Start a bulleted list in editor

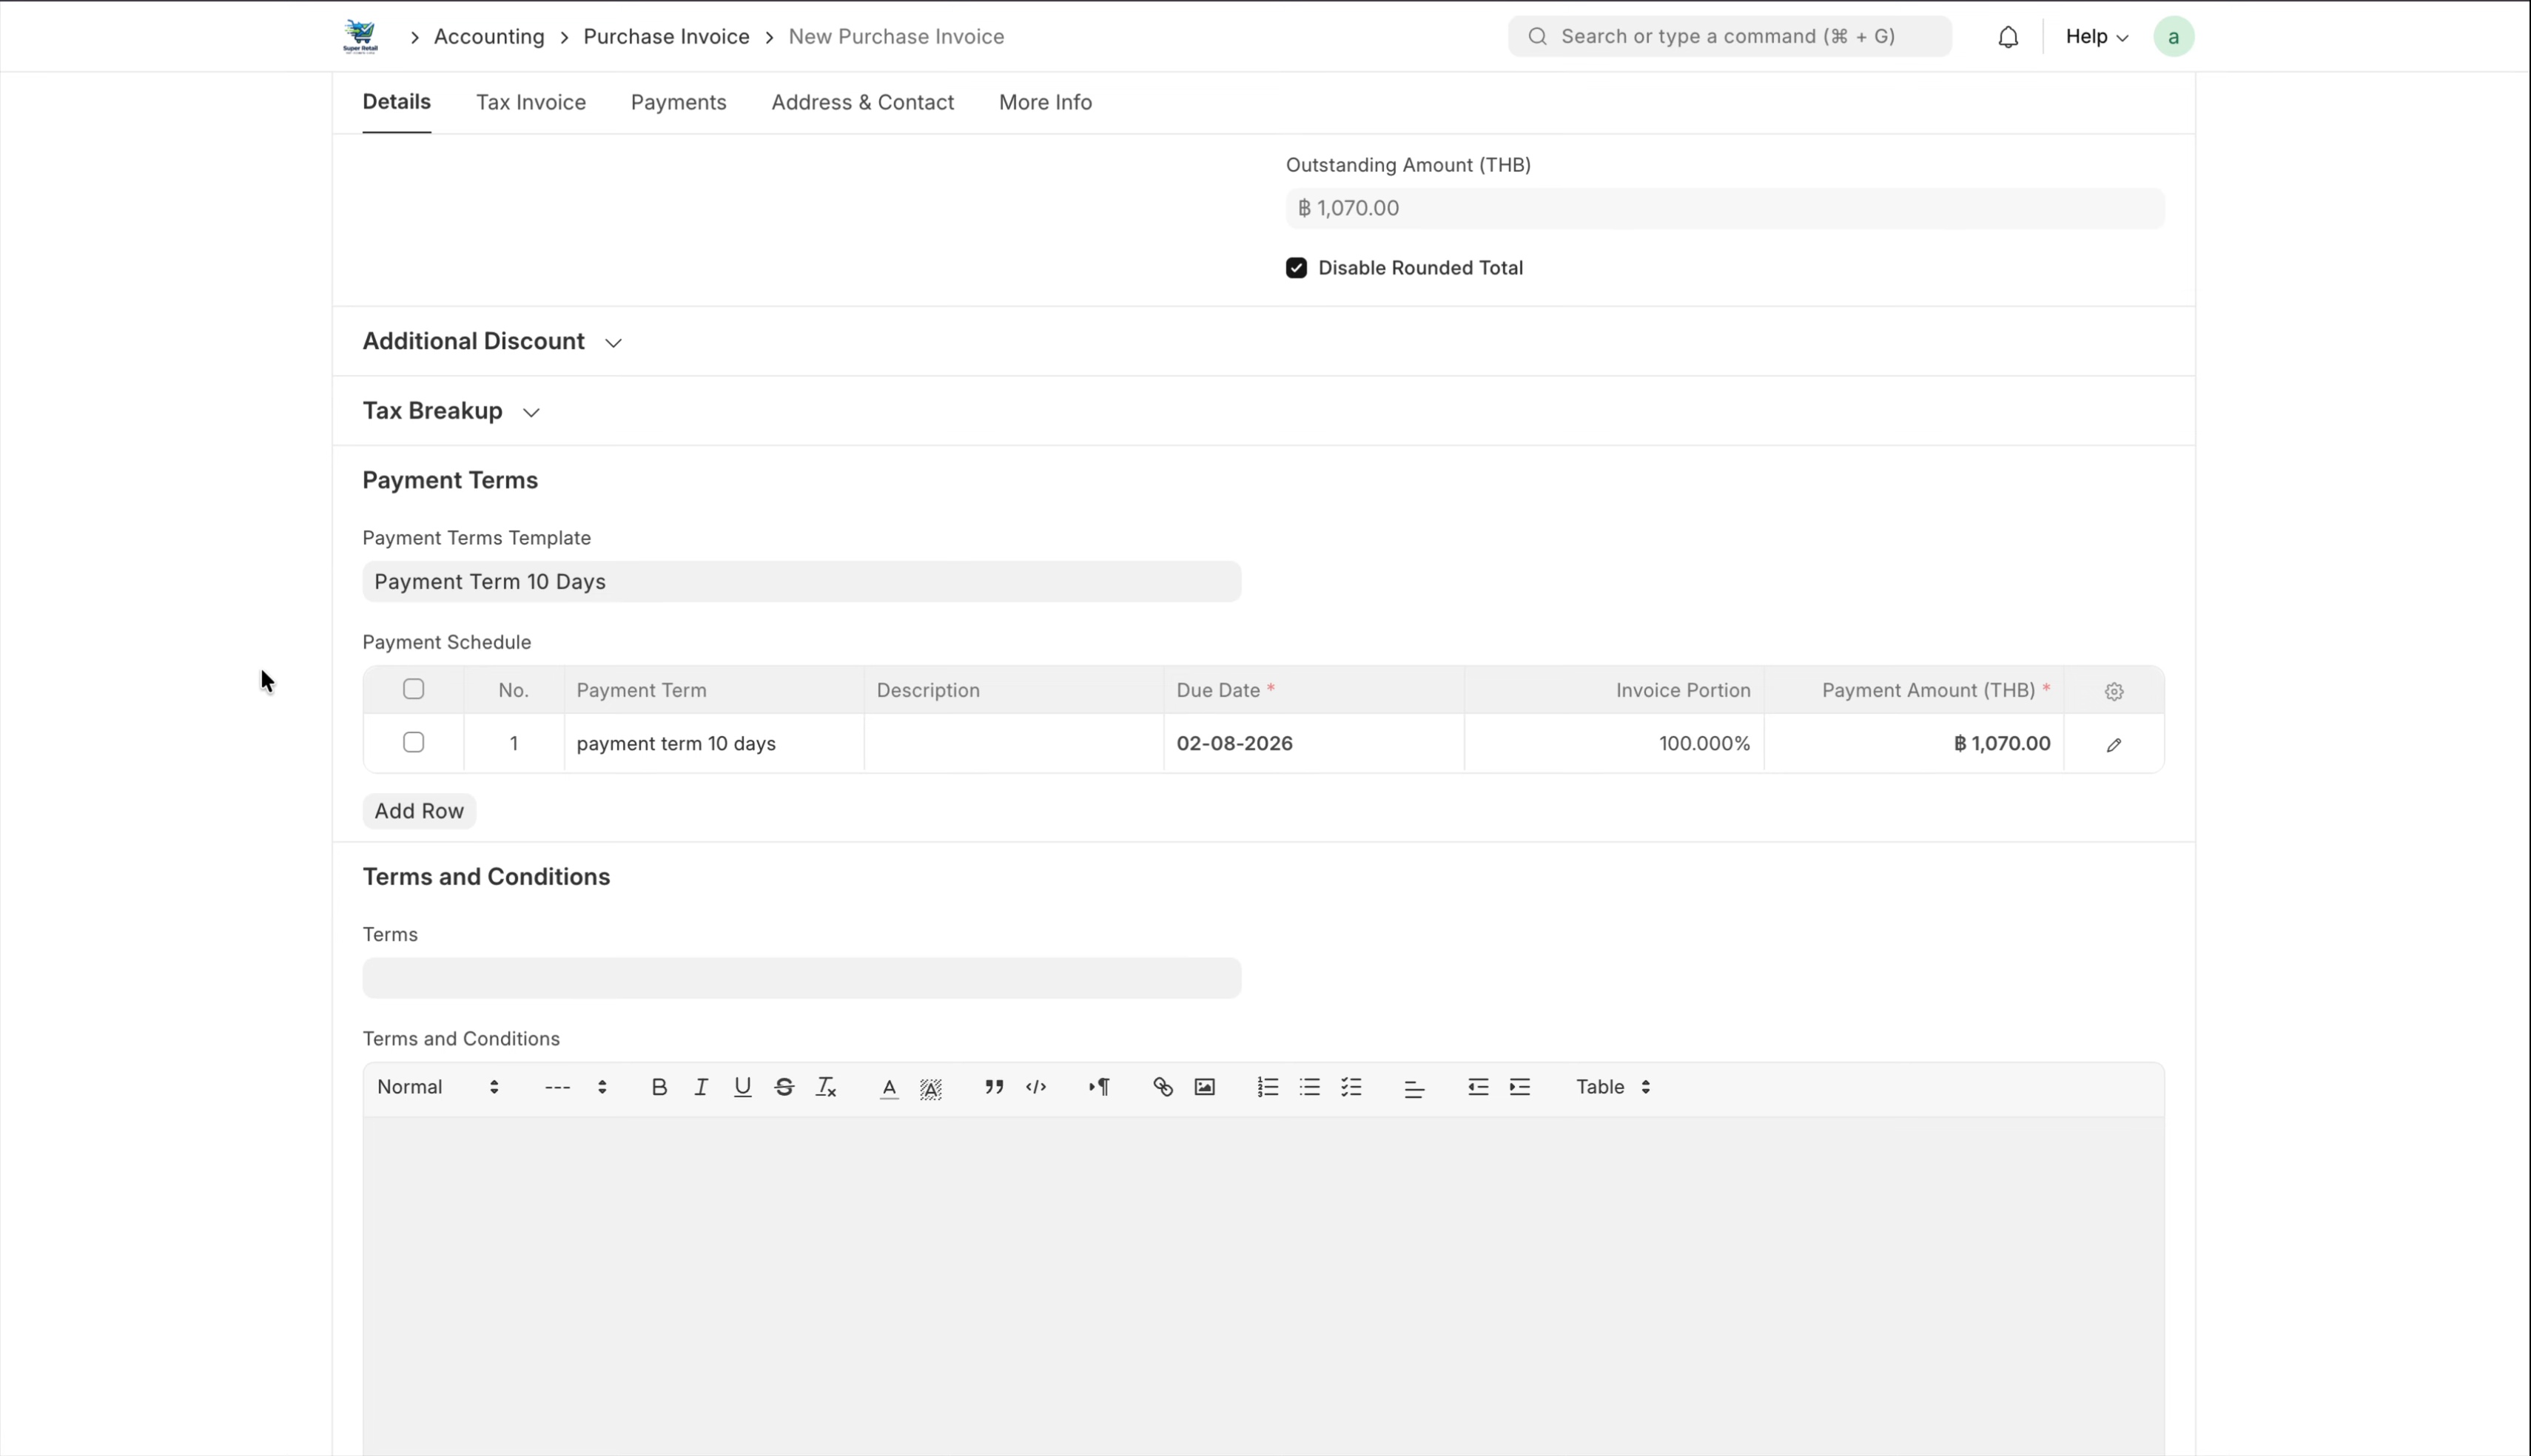pyautogui.click(x=1309, y=1087)
